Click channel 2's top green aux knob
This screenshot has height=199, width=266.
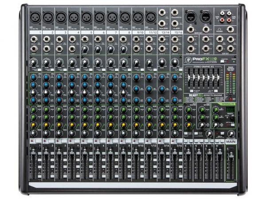click(x=45, y=109)
